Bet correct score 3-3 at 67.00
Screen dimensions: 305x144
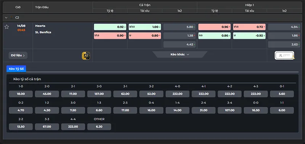47,127
